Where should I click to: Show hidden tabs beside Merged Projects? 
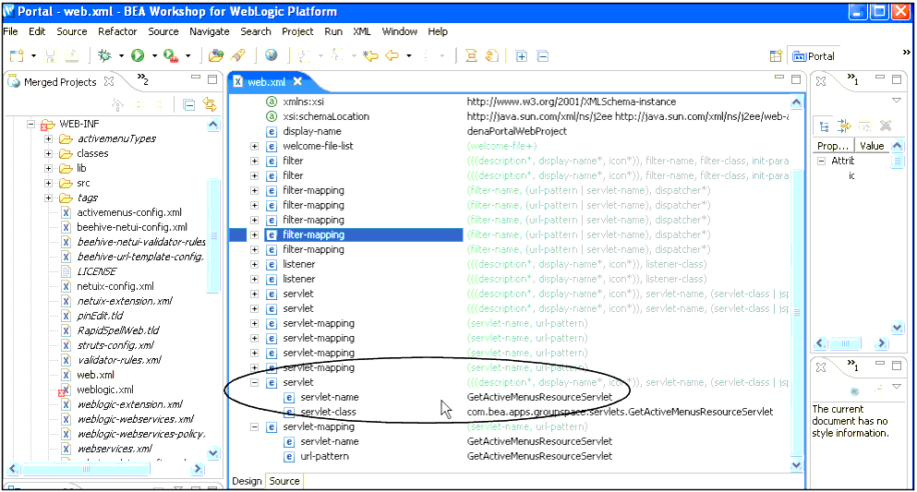point(143,78)
